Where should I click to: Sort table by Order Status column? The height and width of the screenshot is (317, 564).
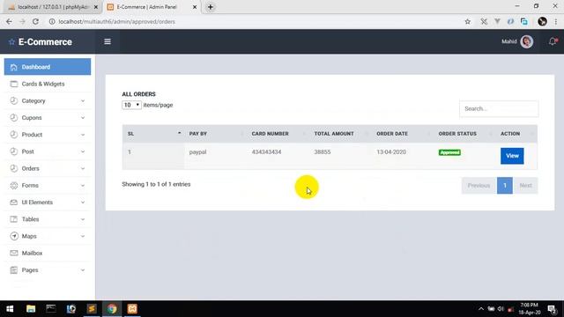pos(464,134)
